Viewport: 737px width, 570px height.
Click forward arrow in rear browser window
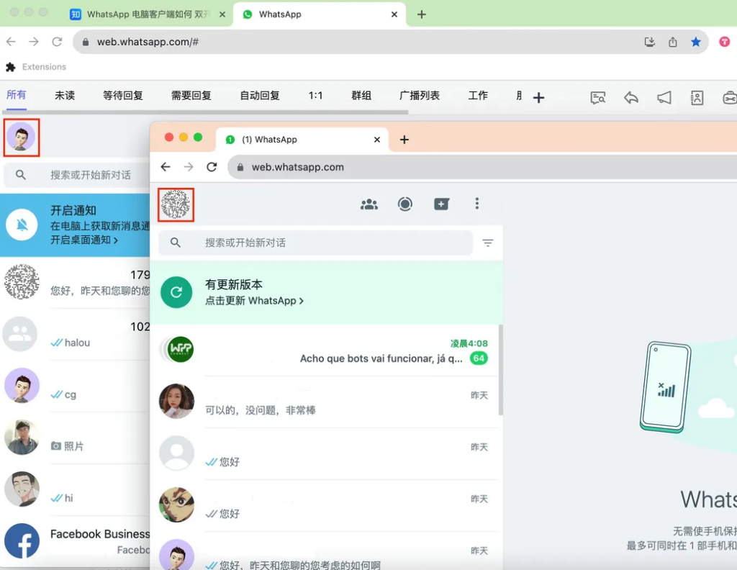pyautogui.click(x=34, y=42)
